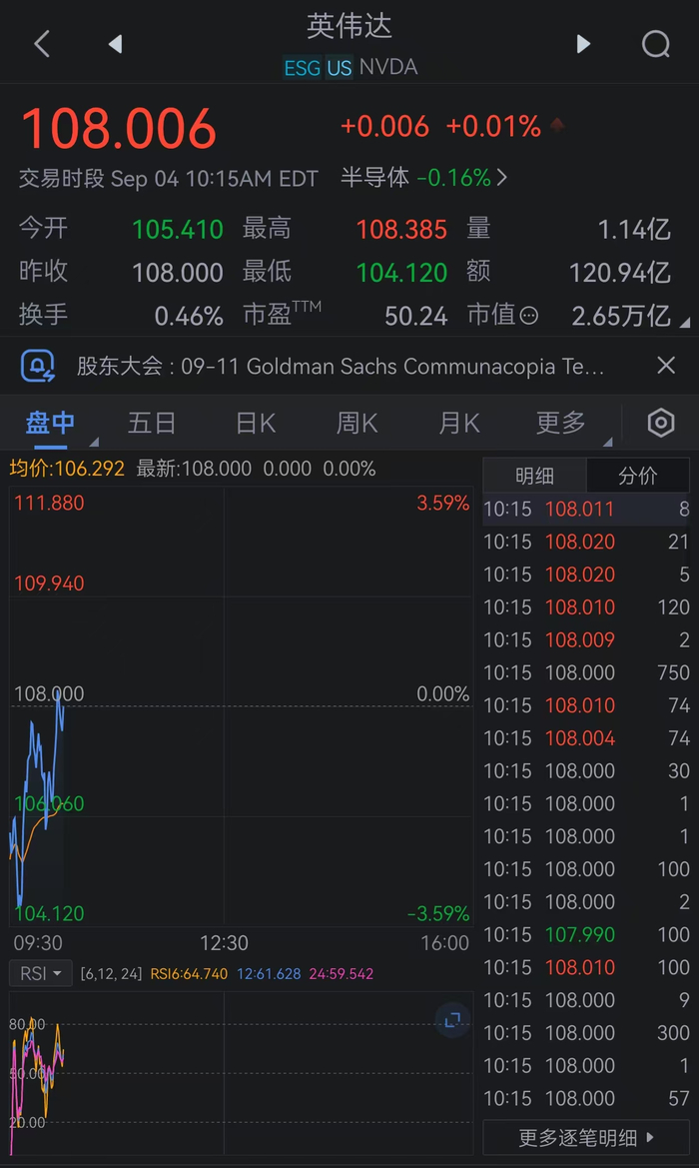Select trade row 108.009 volume 2

[586, 639]
